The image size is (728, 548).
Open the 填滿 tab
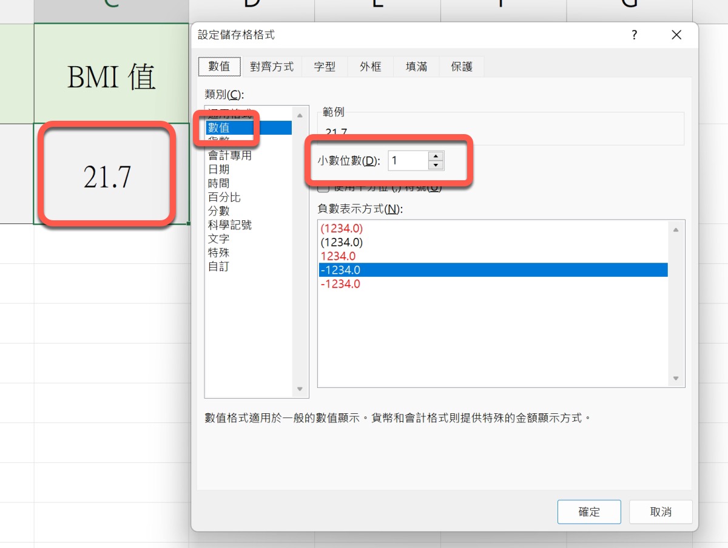(x=416, y=67)
